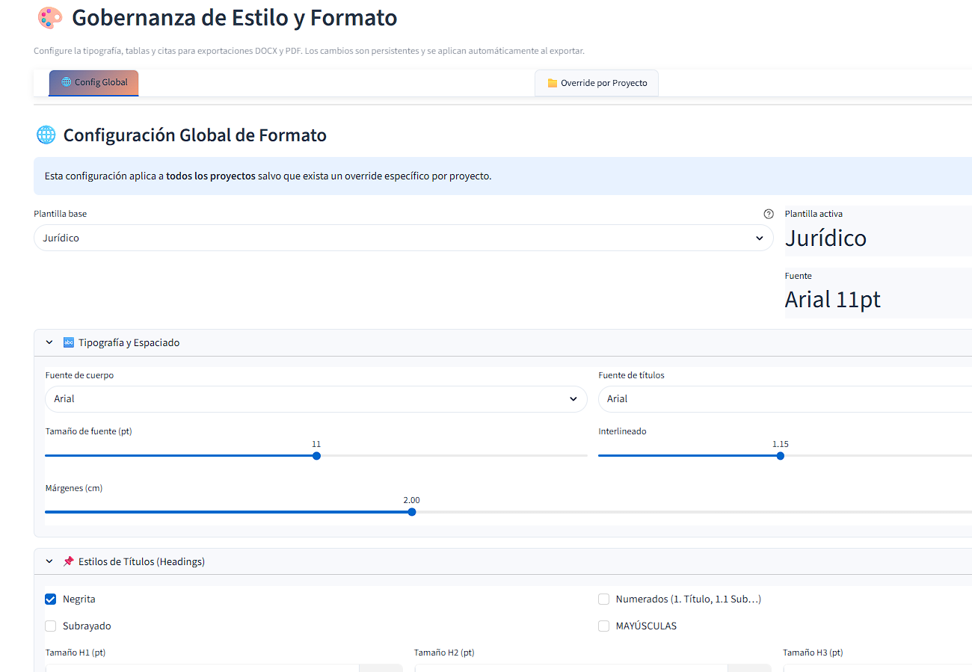Click the pin icon in Estilos de Títulos header
The height and width of the screenshot is (672, 972).
coord(68,561)
